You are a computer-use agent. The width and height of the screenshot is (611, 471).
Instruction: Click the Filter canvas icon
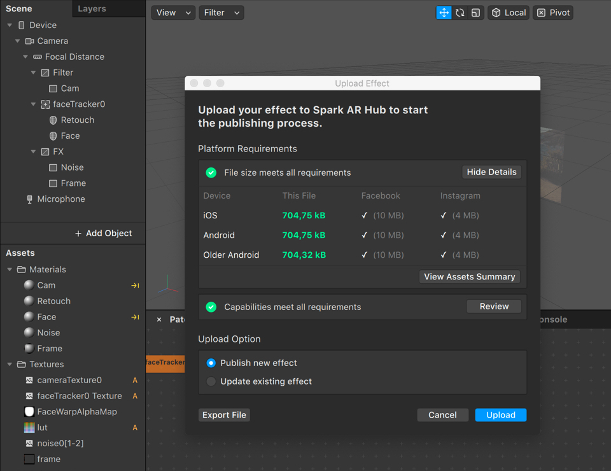[45, 73]
